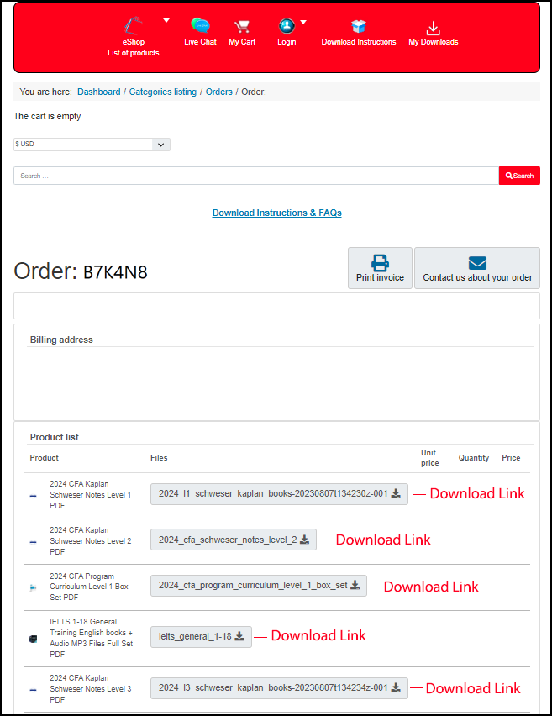552x716 pixels.
Task: Click the My Cart shopping cart icon
Action: 242,26
